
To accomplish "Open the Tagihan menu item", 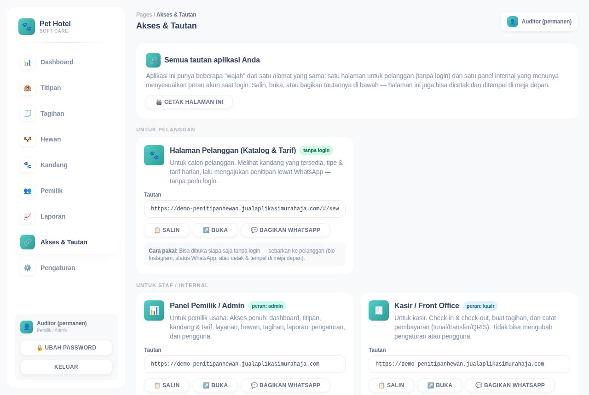I will tap(66, 113).
